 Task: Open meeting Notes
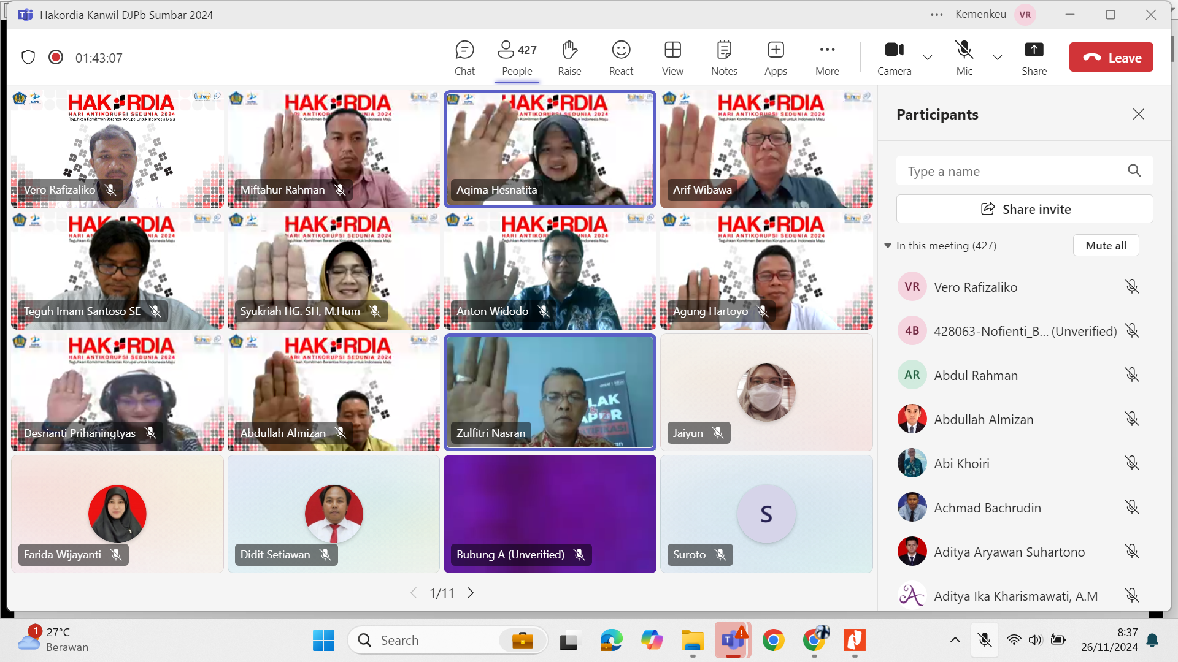(x=724, y=58)
